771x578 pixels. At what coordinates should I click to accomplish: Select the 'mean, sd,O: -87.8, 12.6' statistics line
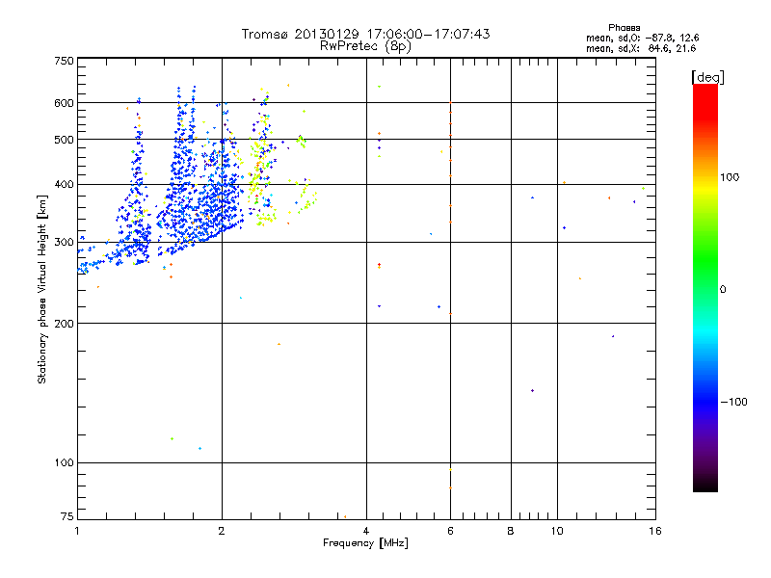coord(642,38)
